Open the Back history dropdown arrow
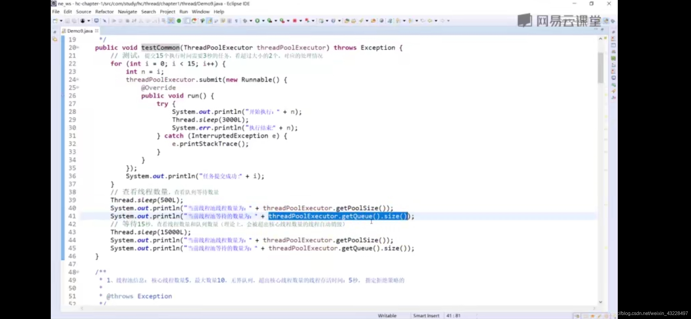Image resolution: width=691 pixels, height=319 pixels. [x=436, y=21]
